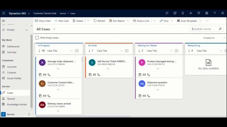Add a card to Waiting for Details lane
227x127 pixels.
pos(177,51)
